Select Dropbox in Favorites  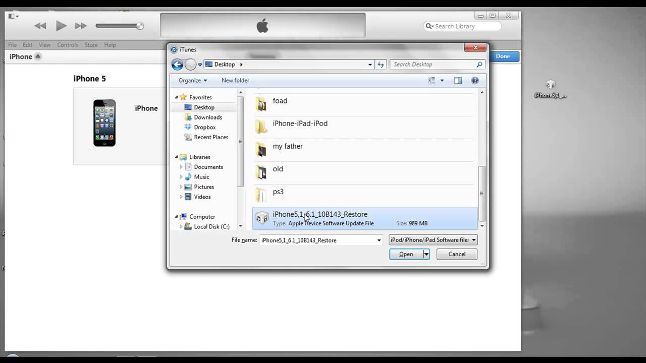pos(204,128)
